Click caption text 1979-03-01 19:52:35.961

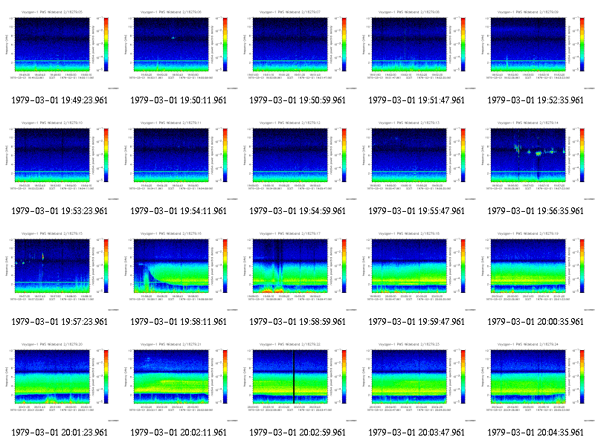(x=535, y=100)
